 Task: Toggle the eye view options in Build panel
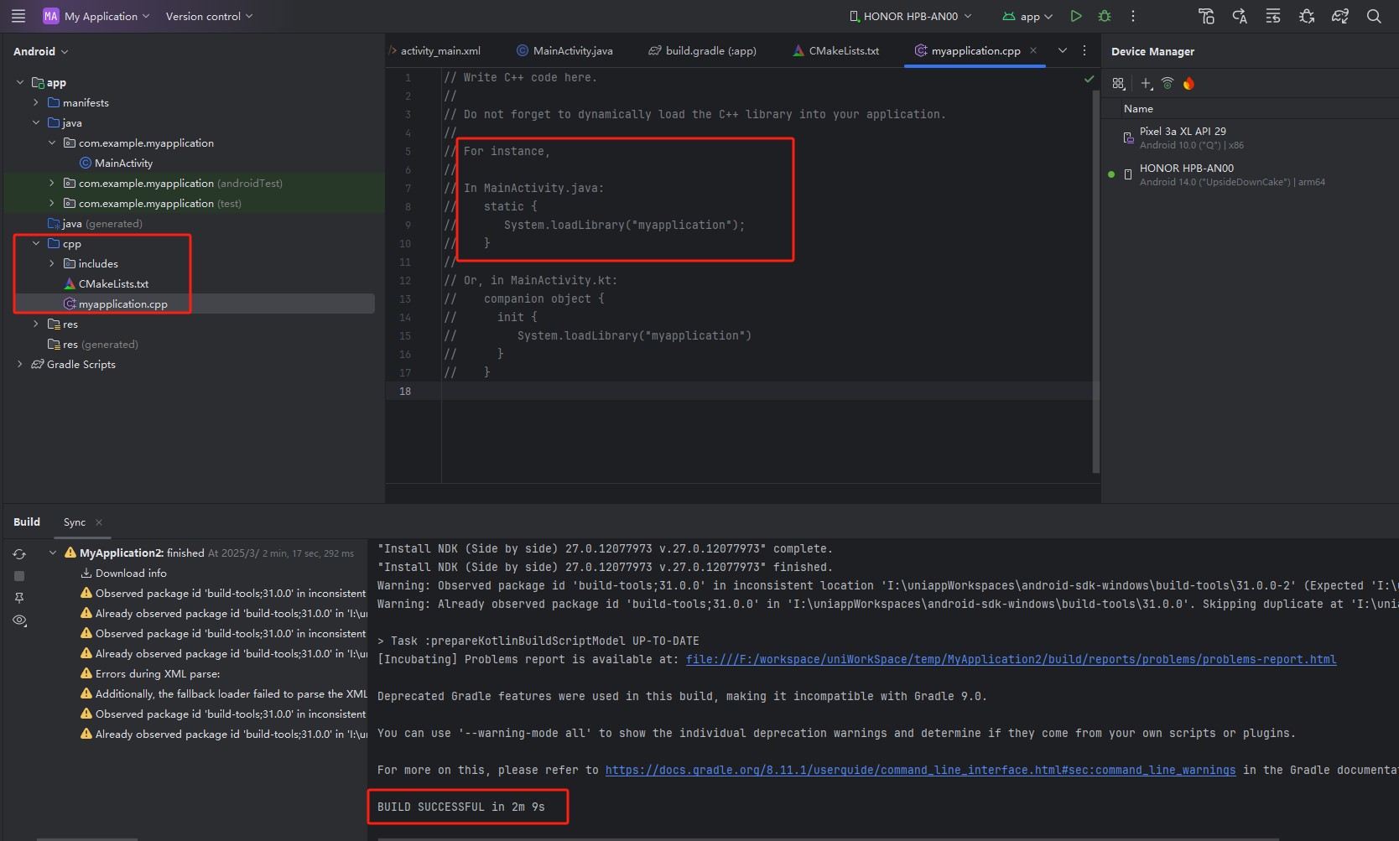19,620
